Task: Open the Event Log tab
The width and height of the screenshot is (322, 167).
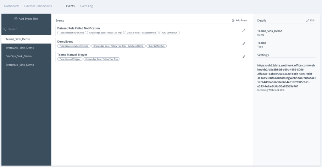Action: tap(86, 6)
